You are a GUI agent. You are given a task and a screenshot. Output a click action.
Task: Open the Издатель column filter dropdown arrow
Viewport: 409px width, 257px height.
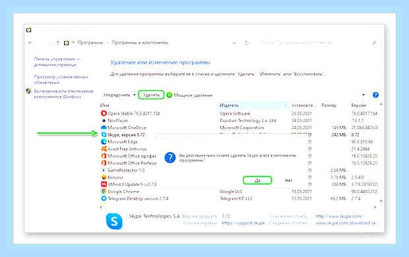click(x=286, y=105)
